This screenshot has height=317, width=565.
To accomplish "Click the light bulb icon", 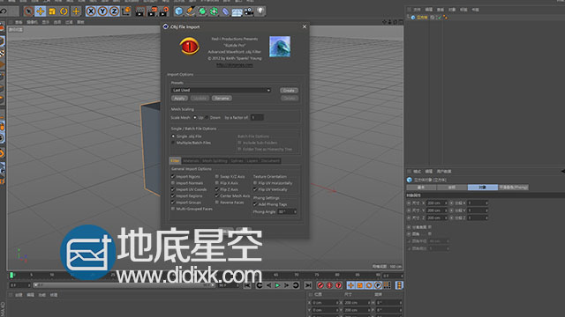I will click(x=260, y=11).
